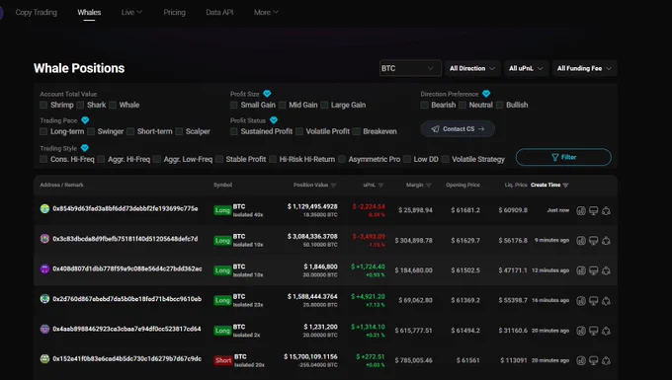This screenshot has width=672, height=380.
Task: Click the avatar next to address 0x152e41f0
Action: [x=44, y=358]
